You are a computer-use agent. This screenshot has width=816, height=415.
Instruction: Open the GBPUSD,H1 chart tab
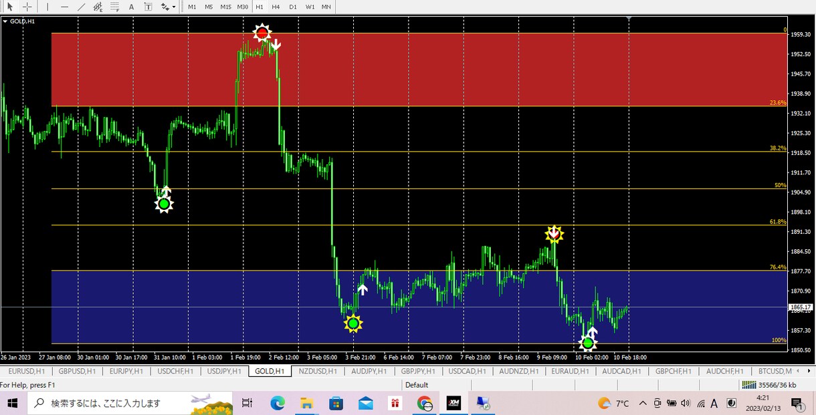(x=77, y=371)
